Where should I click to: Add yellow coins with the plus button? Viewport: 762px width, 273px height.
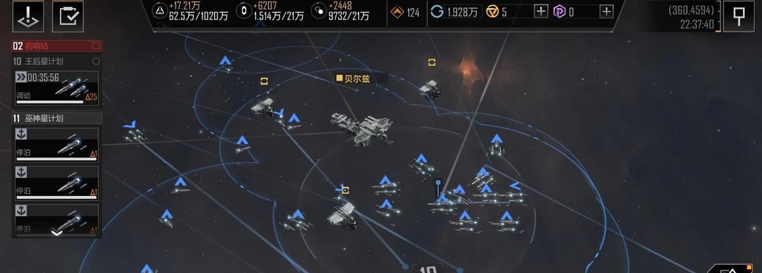coord(541,11)
